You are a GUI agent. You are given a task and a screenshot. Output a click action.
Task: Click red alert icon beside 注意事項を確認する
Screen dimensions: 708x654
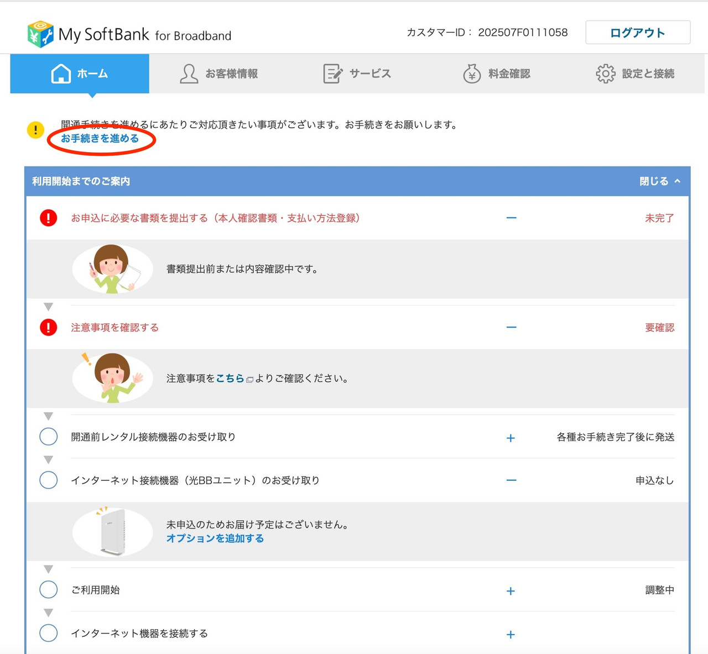pos(49,328)
